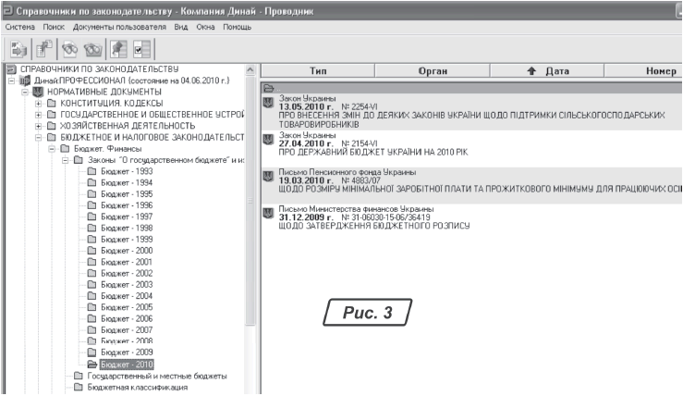683x396 pixels.
Task: Click the Орган column header
Action: (433, 70)
